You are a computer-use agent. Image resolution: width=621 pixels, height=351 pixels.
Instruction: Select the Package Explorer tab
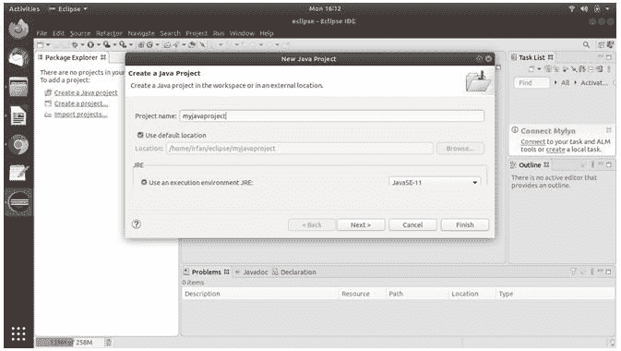[x=72, y=57]
